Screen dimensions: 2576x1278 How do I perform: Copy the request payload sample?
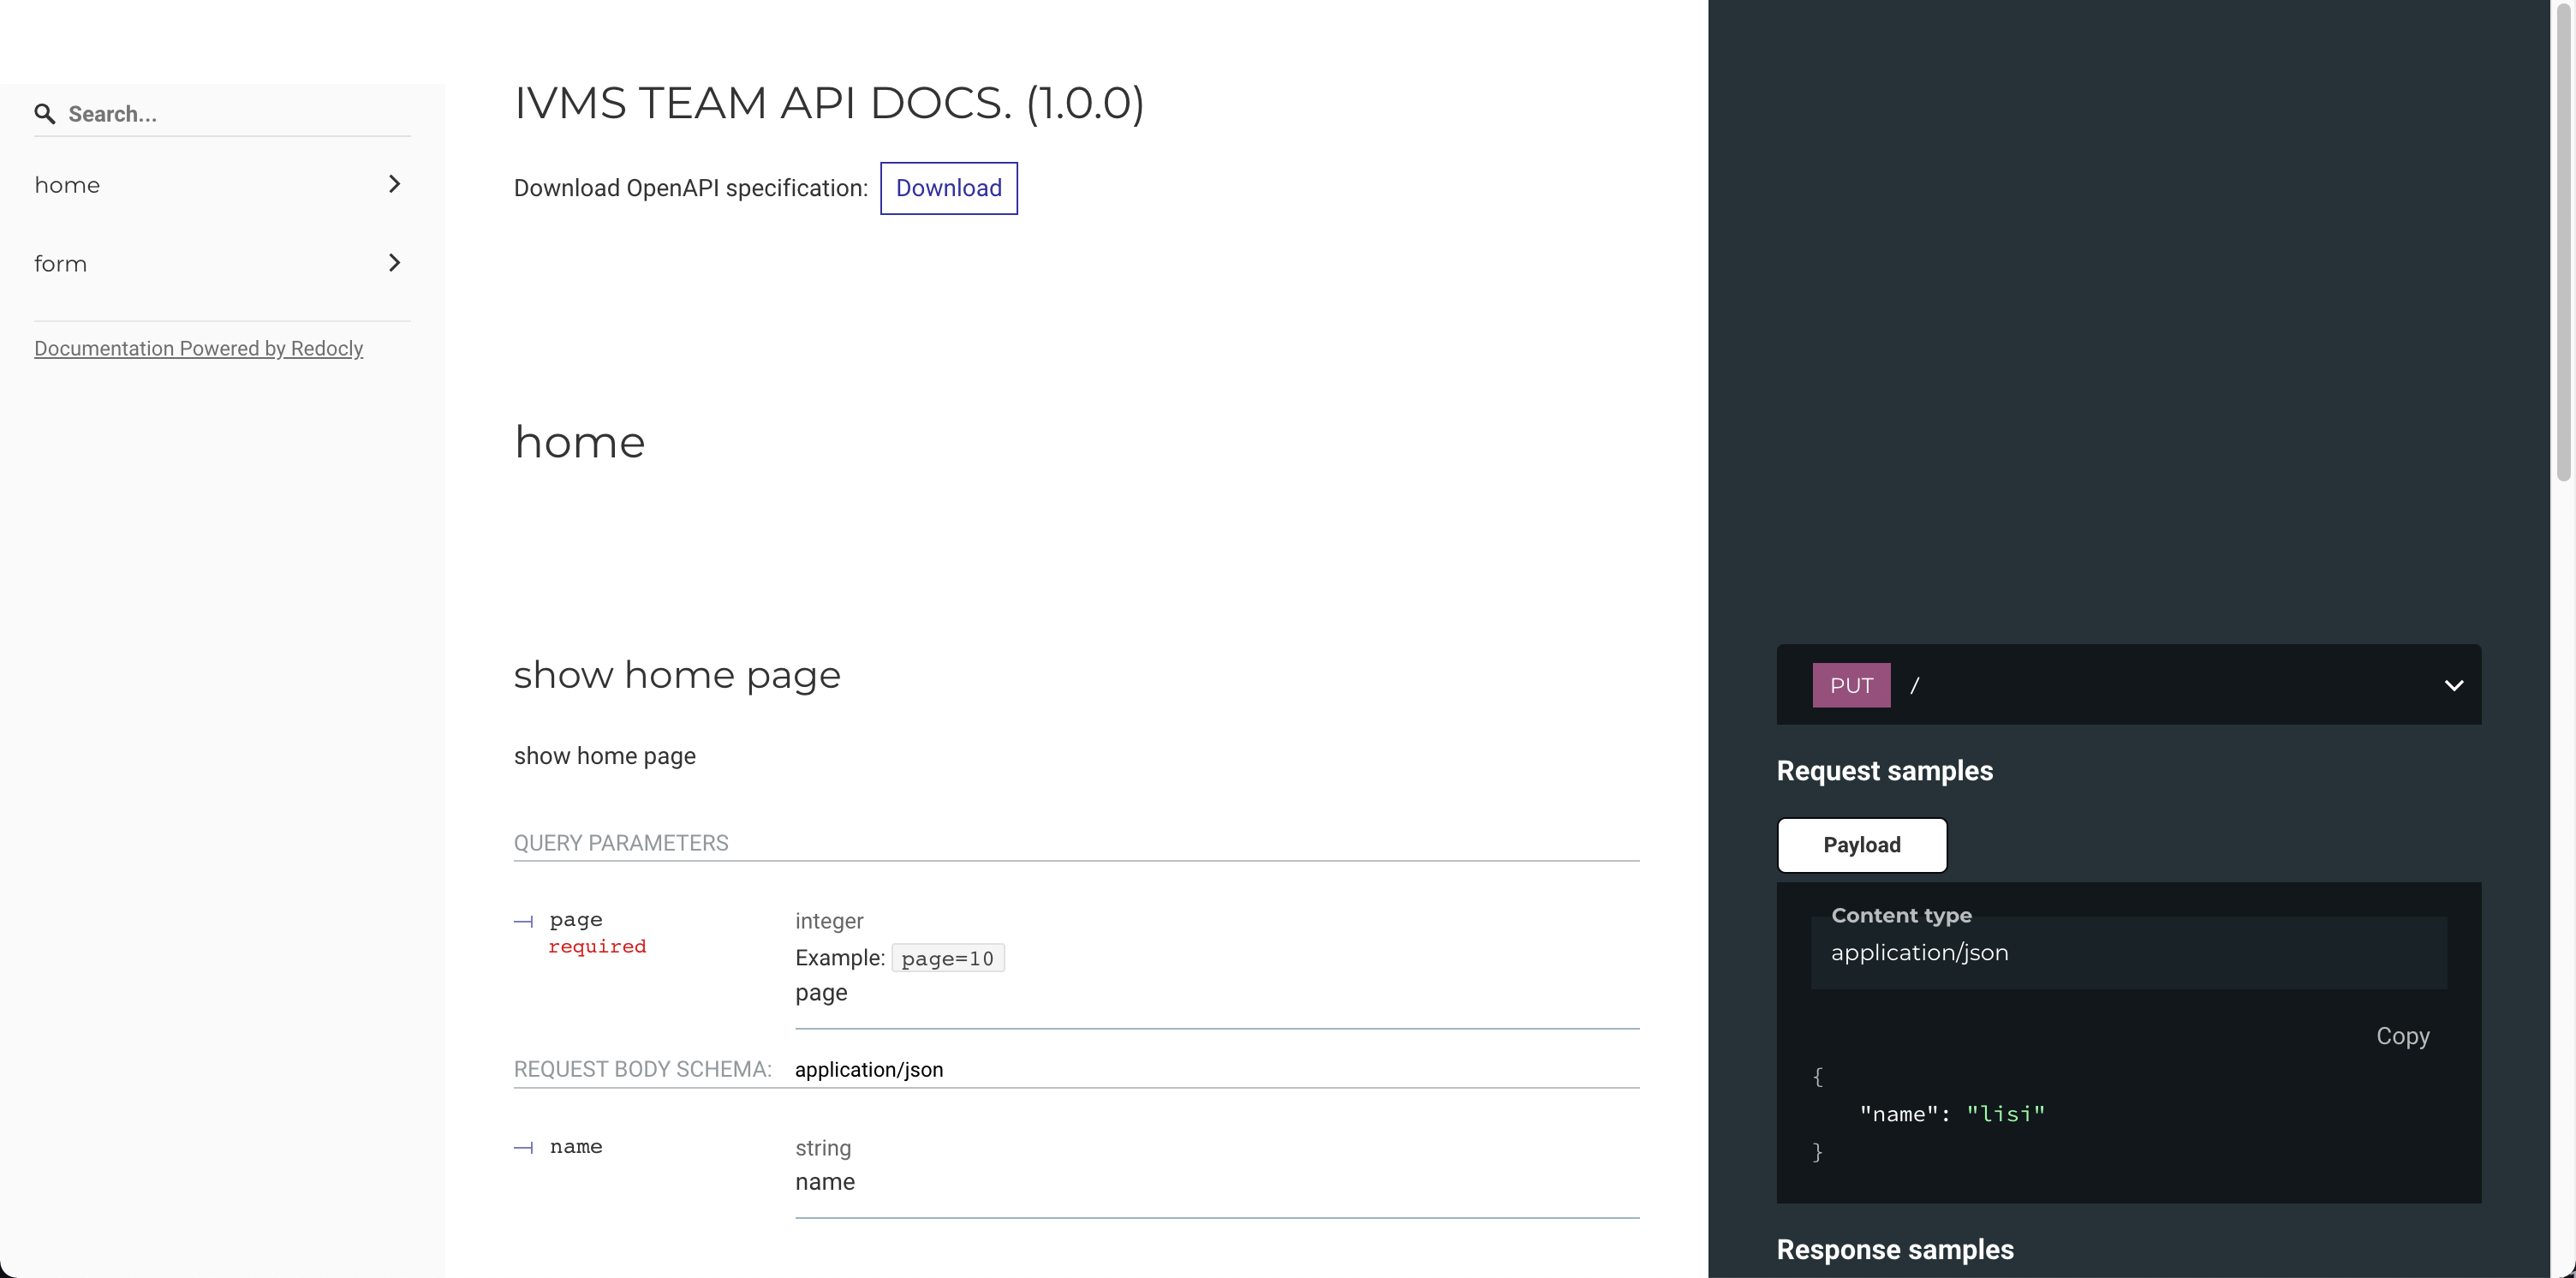click(2403, 1036)
